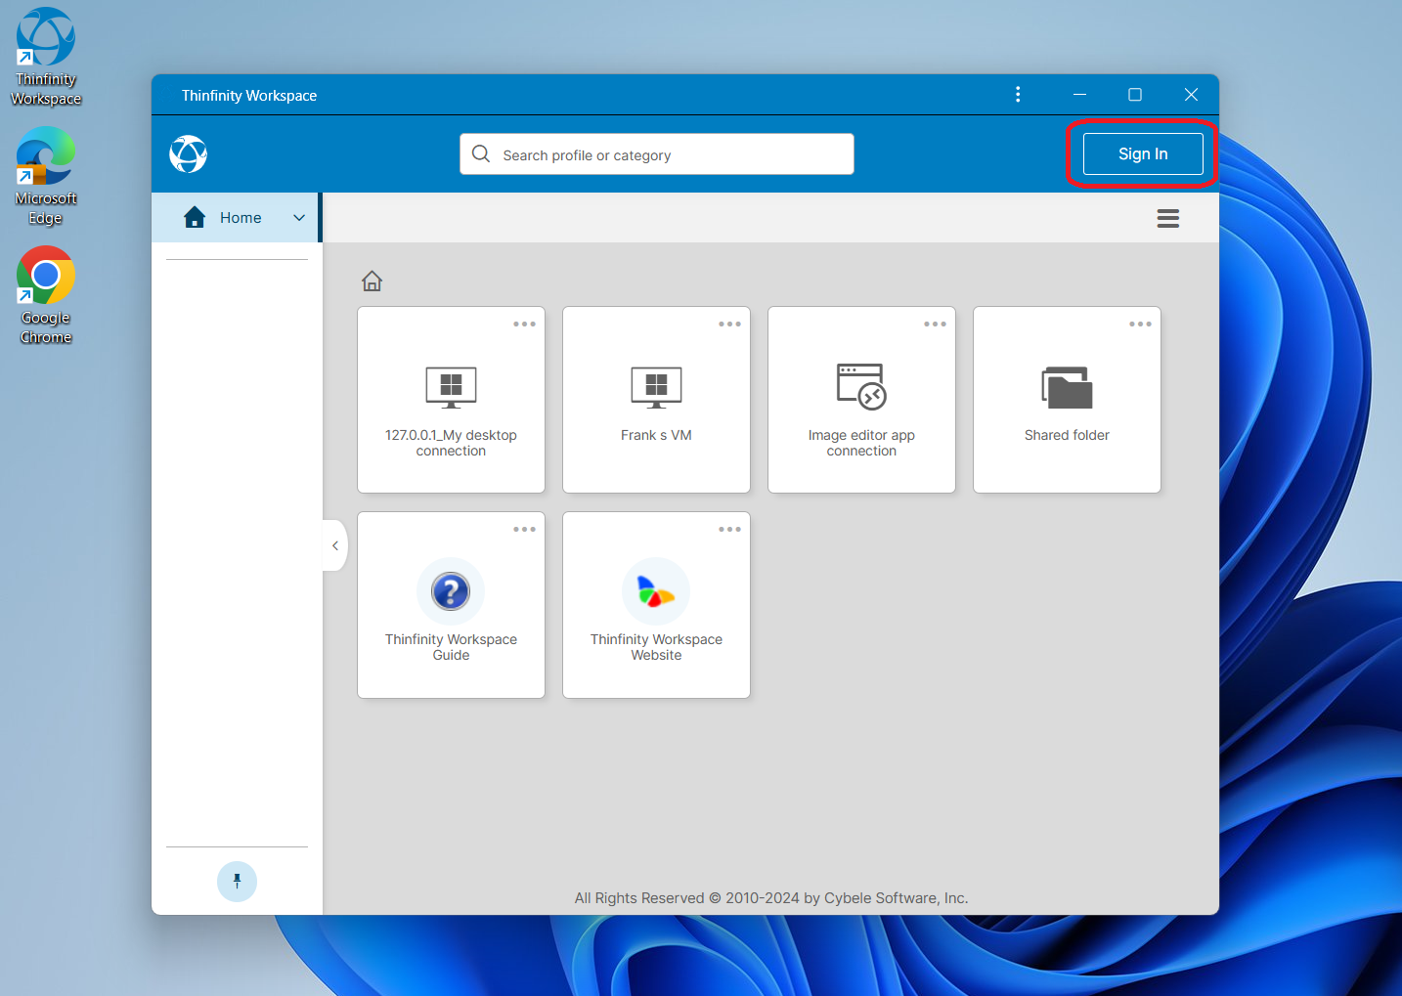Click the Sign In button

(1142, 154)
